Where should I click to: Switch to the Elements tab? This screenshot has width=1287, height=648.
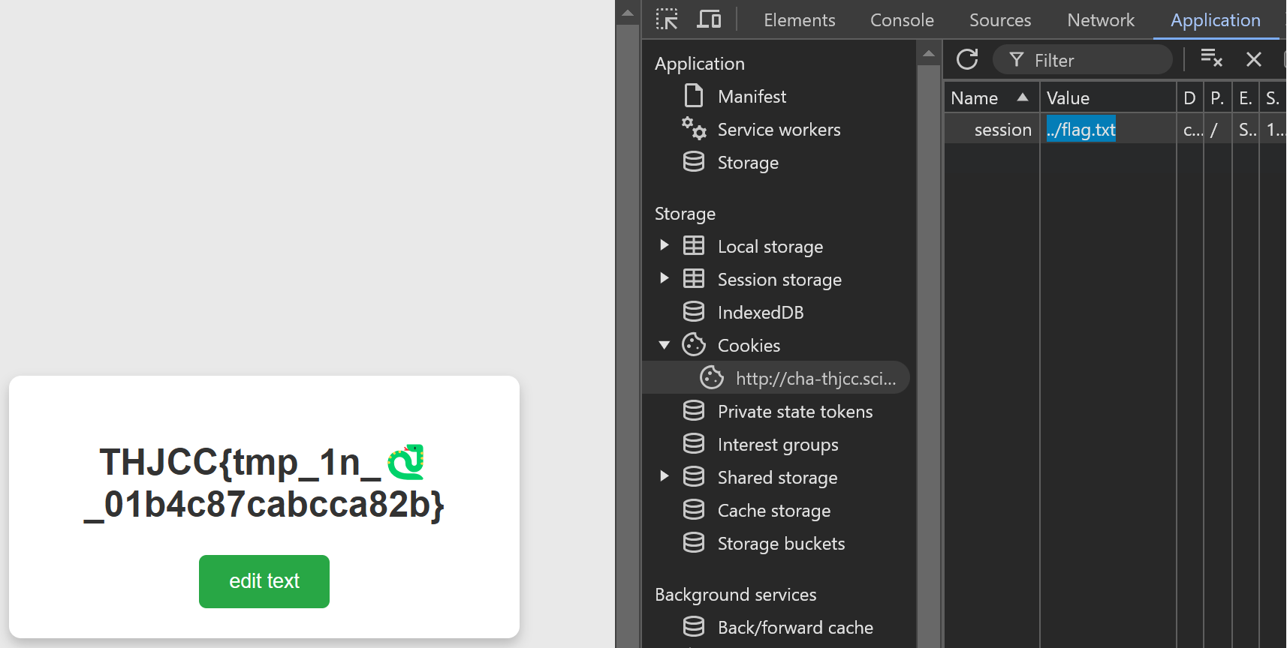click(x=799, y=20)
